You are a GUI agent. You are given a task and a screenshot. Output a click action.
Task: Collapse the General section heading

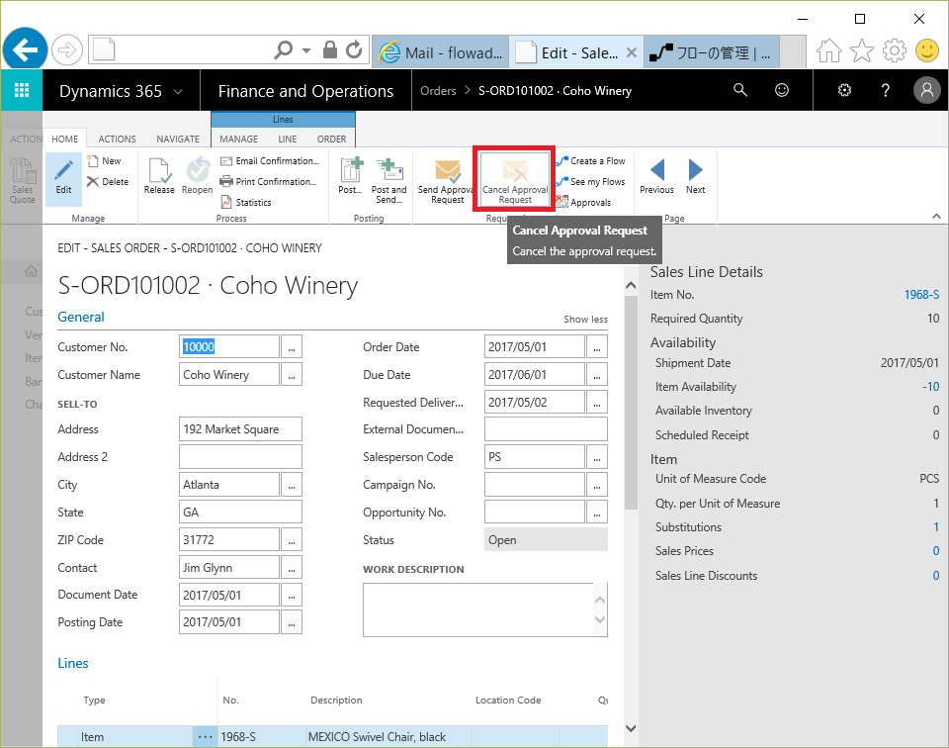(x=81, y=317)
